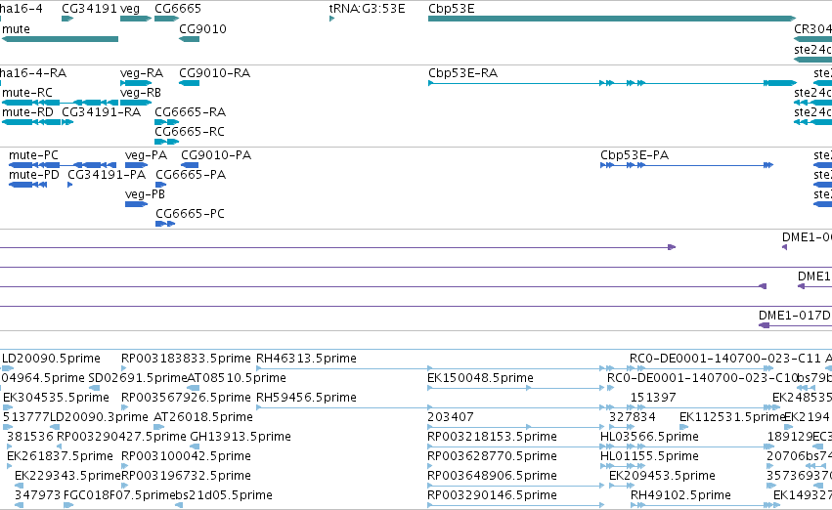Screen dimensions: 832x510
Task: Select the CG34191-PA protein label
Action: (x=107, y=175)
